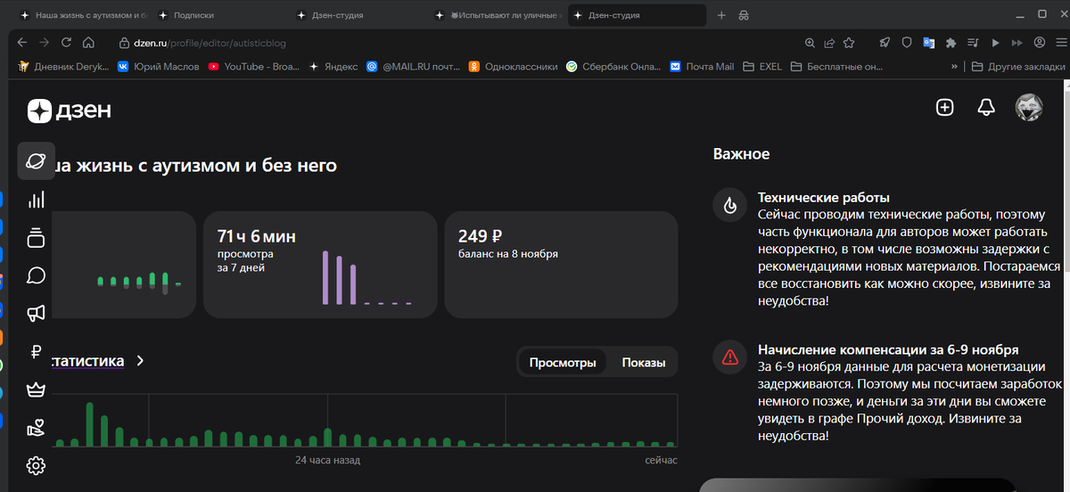Open the @MAIL.RU почт... bookmark
The width and height of the screenshot is (1070, 492).
click(x=413, y=66)
